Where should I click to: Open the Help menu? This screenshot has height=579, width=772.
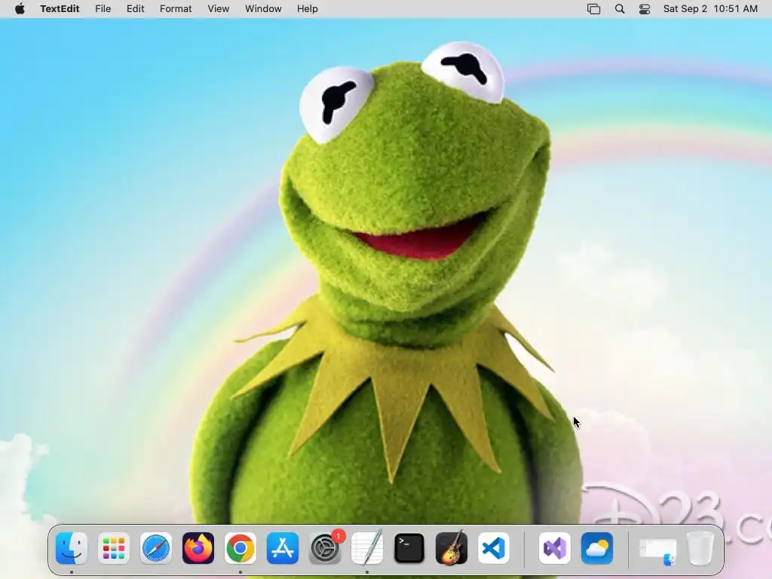[308, 9]
